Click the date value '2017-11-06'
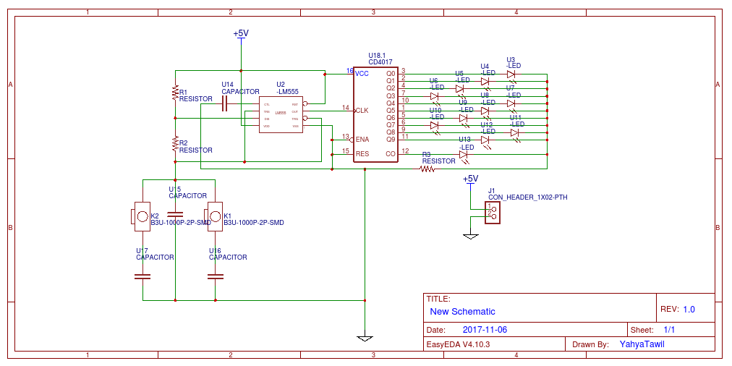This screenshot has height=366, width=732. click(x=485, y=330)
